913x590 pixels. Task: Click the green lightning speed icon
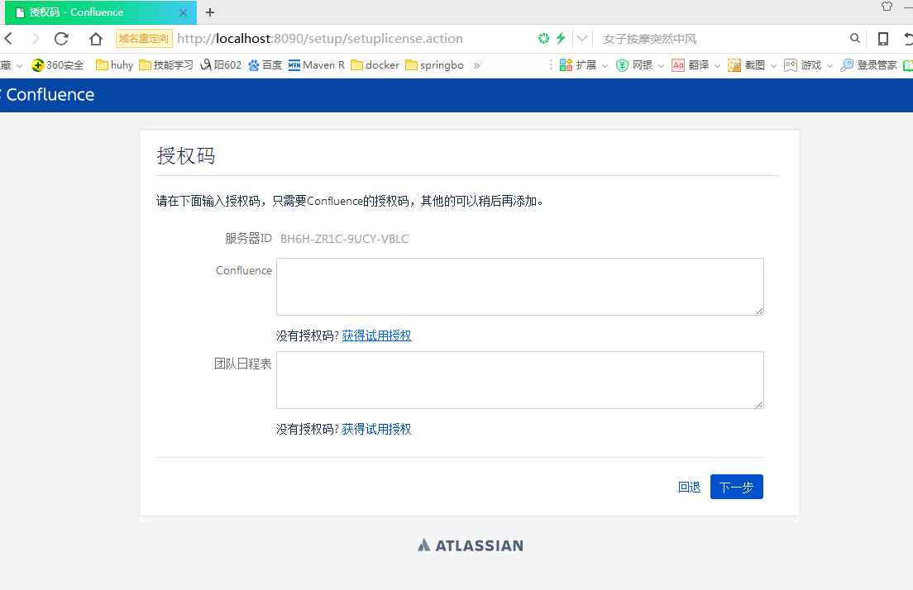561,38
